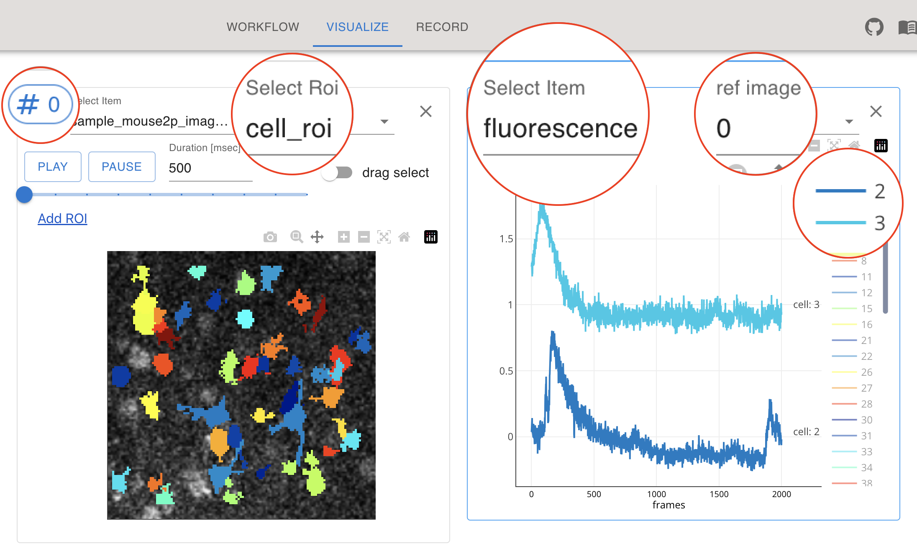917x549 pixels.
Task: Click the zoom in plus icon
Action: pos(344,237)
